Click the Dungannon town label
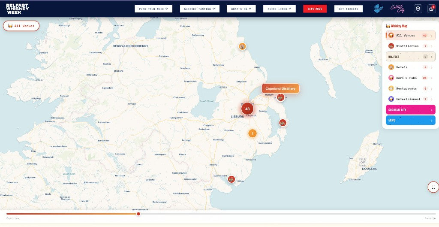This screenshot has width=439, height=227. pos(177,118)
